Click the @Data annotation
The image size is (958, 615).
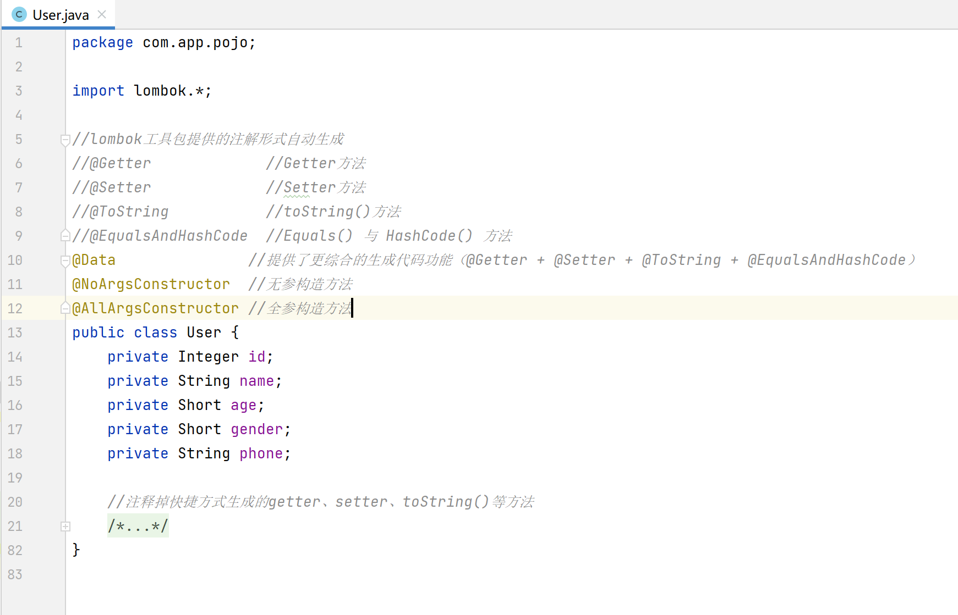(94, 260)
